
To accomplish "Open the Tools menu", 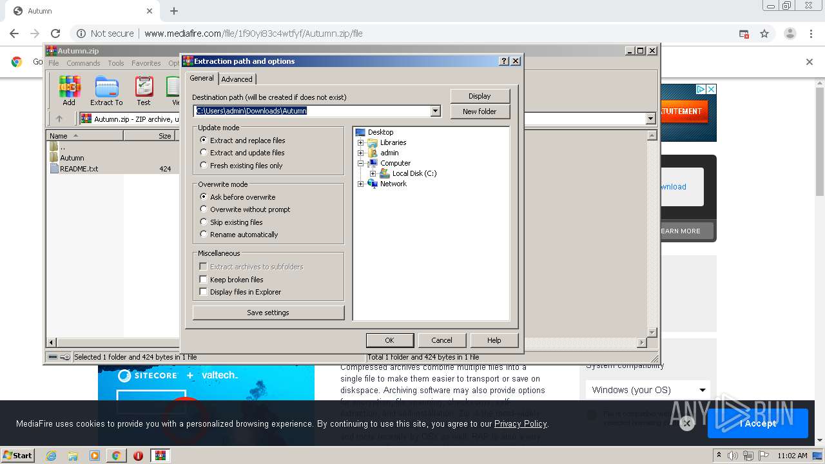I will coord(116,63).
